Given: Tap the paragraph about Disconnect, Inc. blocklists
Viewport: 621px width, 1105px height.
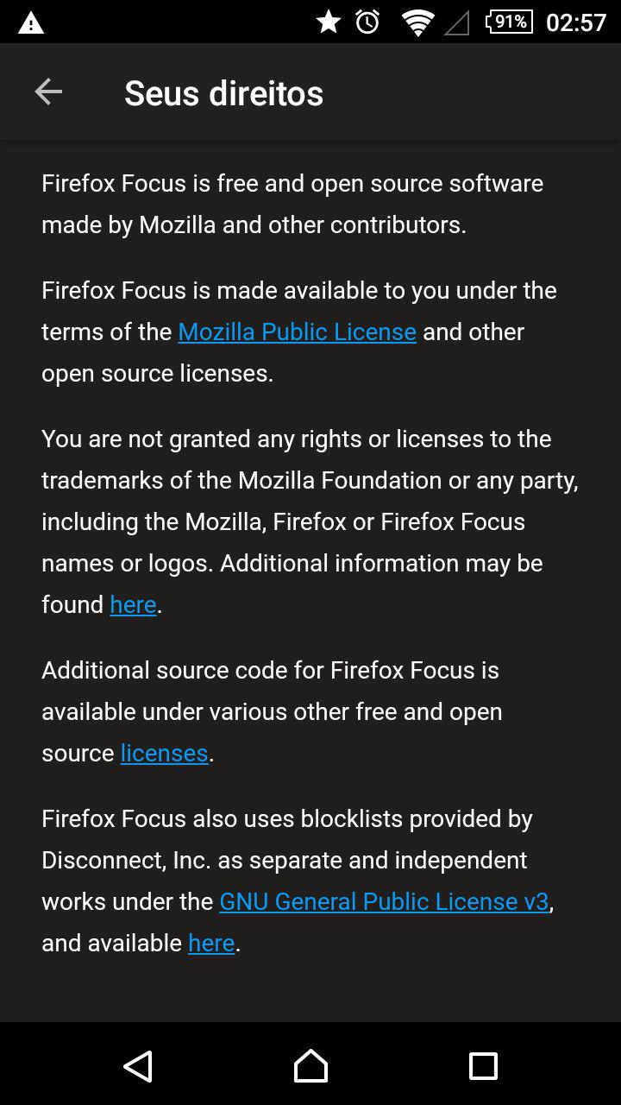Looking at the screenshot, I should tap(298, 881).
